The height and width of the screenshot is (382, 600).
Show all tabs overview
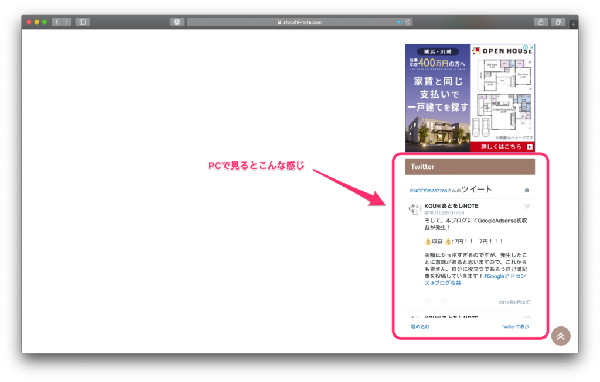tap(558, 22)
